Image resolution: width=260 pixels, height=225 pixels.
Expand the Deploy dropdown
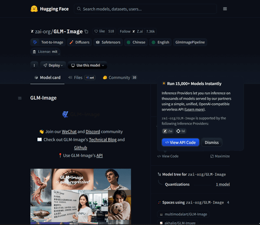point(53,65)
